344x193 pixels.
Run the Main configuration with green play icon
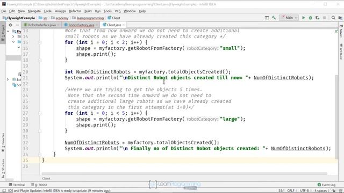click(x=303, y=18)
